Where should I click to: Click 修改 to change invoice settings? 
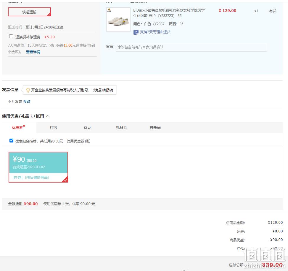click(27, 101)
